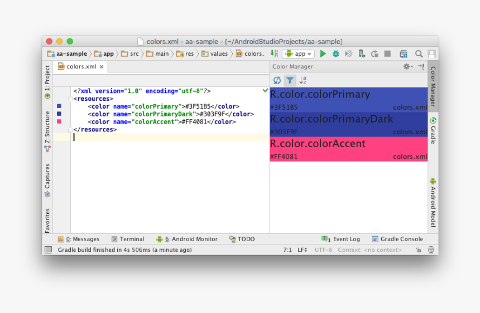Run the app with the green play button

(323, 53)
